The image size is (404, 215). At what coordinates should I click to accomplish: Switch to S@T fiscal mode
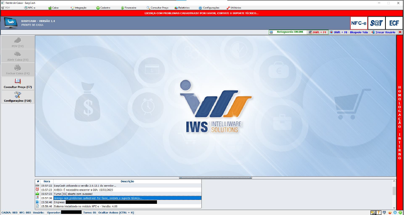377,23
